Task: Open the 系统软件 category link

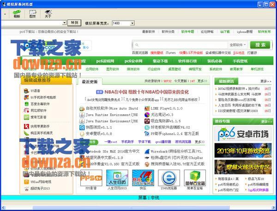Action: pyautogui.click(x=216, y=69)
